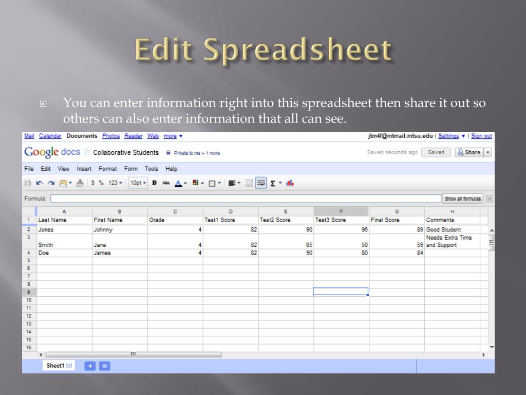Click the merge cells icon

249,183
